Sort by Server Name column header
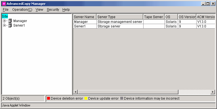 (x=85, y=17)
